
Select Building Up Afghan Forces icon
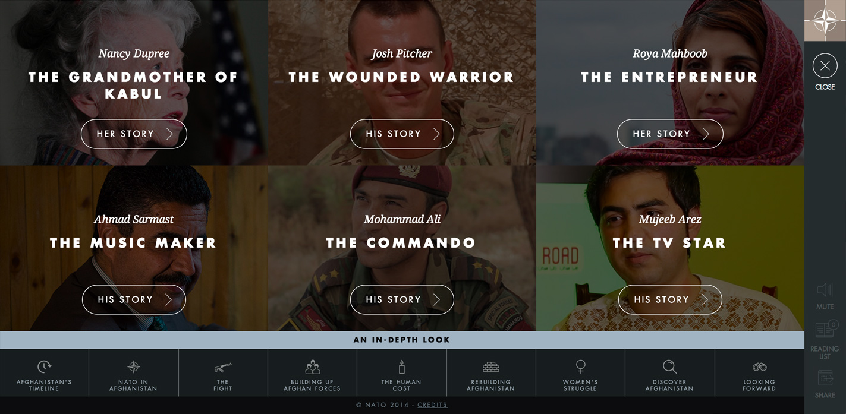click(312, 366)
